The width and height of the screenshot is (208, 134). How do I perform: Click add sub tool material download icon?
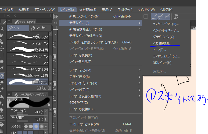point(39,88)
